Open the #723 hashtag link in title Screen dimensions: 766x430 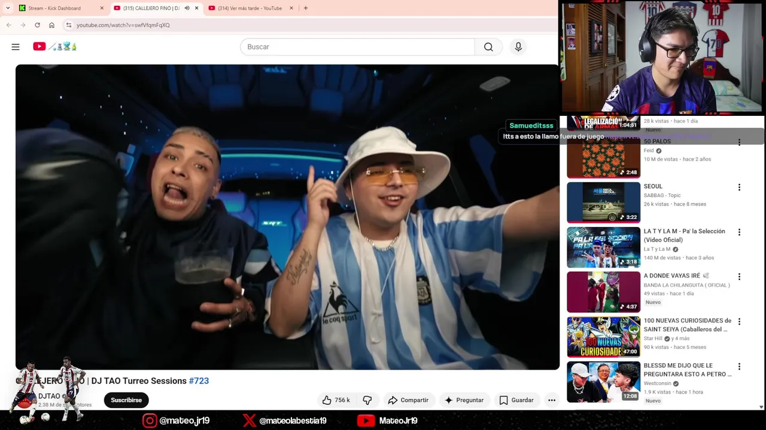click(199, 380)
